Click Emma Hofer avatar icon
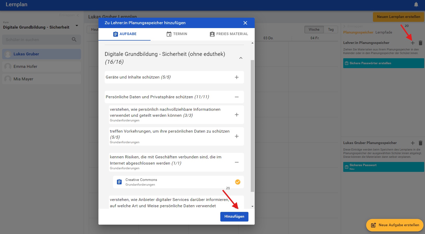 coord(8,67)
